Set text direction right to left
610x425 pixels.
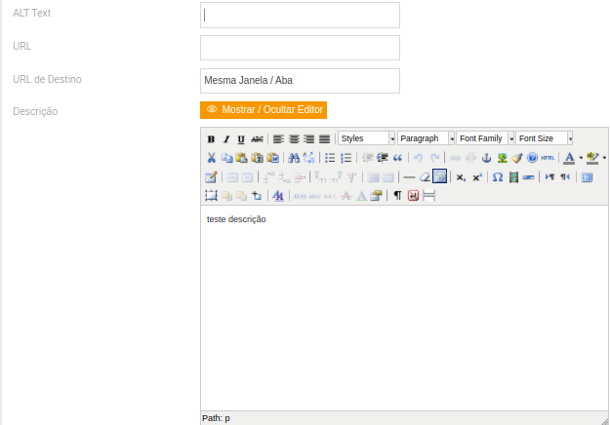pos(565,177)
